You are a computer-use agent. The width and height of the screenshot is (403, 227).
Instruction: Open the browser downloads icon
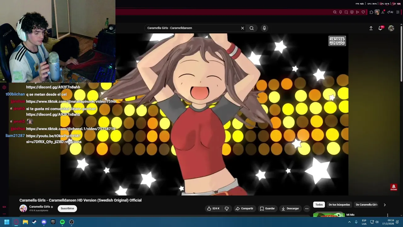383,12
